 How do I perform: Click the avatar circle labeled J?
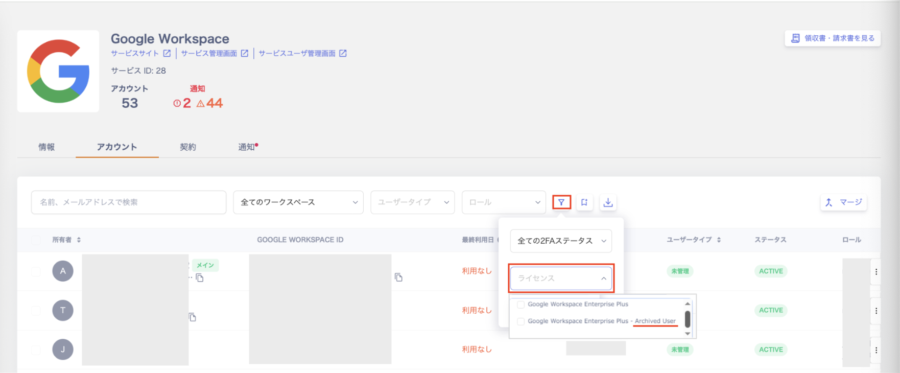(63, 349)
